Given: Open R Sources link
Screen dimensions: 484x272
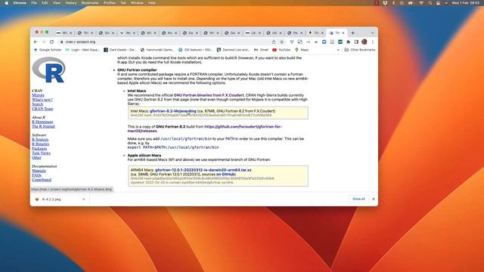Looking at the screenshot, I should pyautogui.click(x=40, y=140).
